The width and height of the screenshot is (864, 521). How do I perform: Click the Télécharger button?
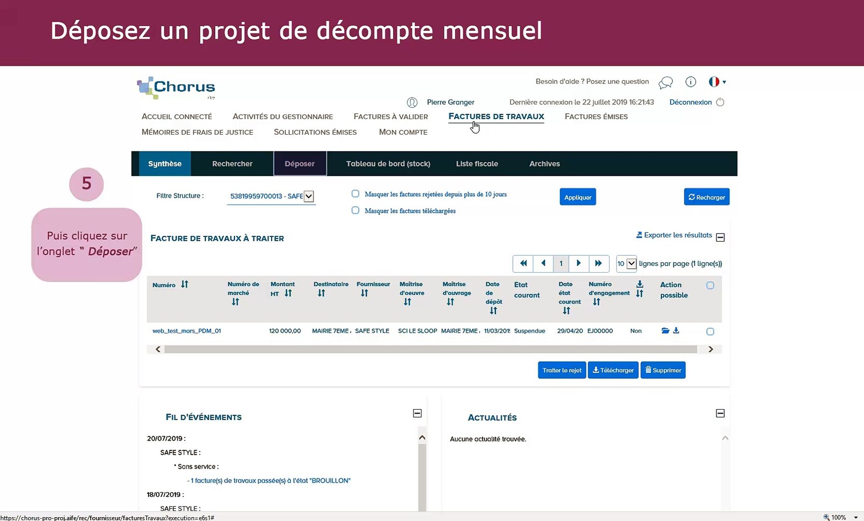(x=613, y=370)
